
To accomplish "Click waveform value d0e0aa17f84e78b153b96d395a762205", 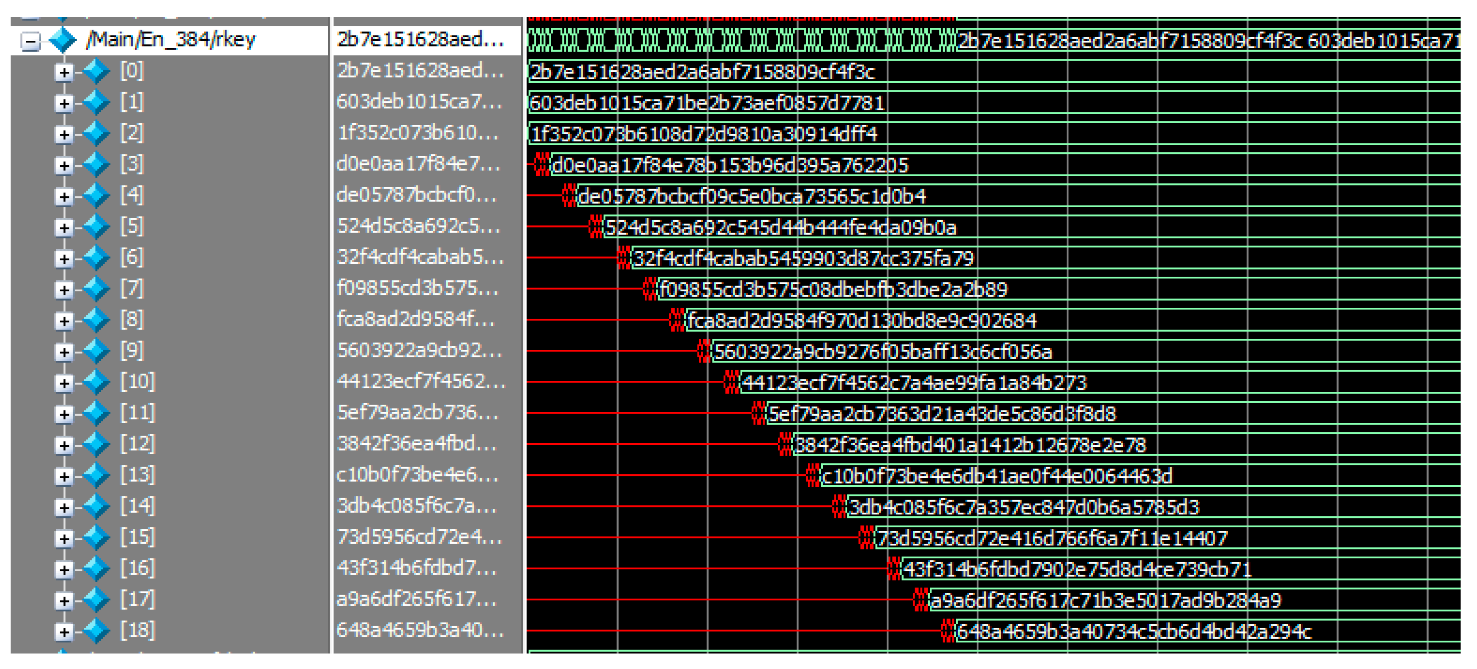I will 729,166.
